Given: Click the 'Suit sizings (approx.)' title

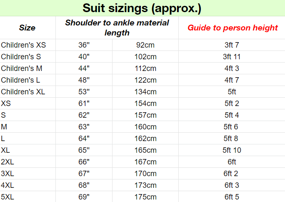Looking at the screenshot, I should (142, 8).
